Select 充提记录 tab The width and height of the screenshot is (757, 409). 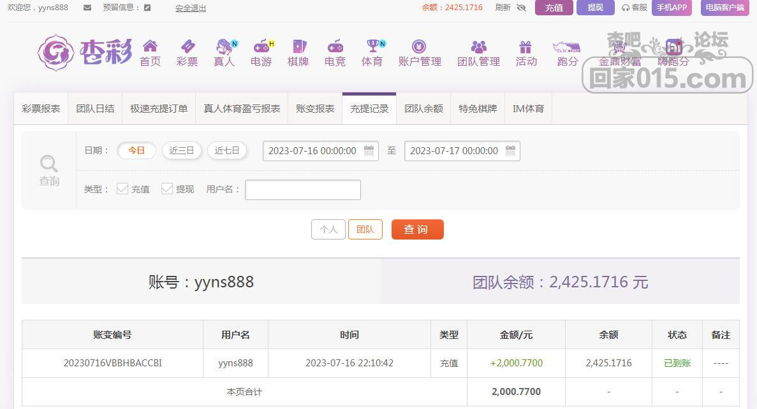(x=369, y=108)
